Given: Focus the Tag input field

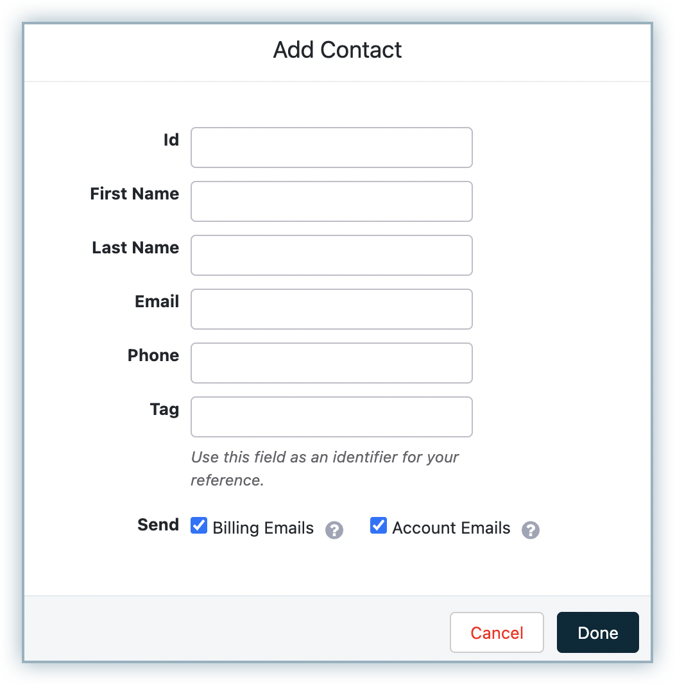Looking at the screenshot, I should [x=332, y=417].
